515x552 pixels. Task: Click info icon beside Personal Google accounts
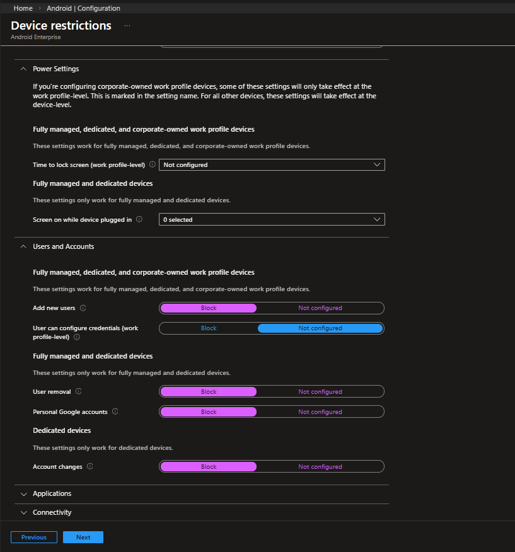pyautogui.click(x=115, y=411)
